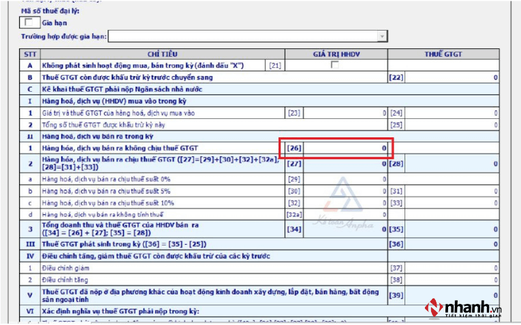Click the field [37] Điều chỉnh giảm cell

point(452,268)
